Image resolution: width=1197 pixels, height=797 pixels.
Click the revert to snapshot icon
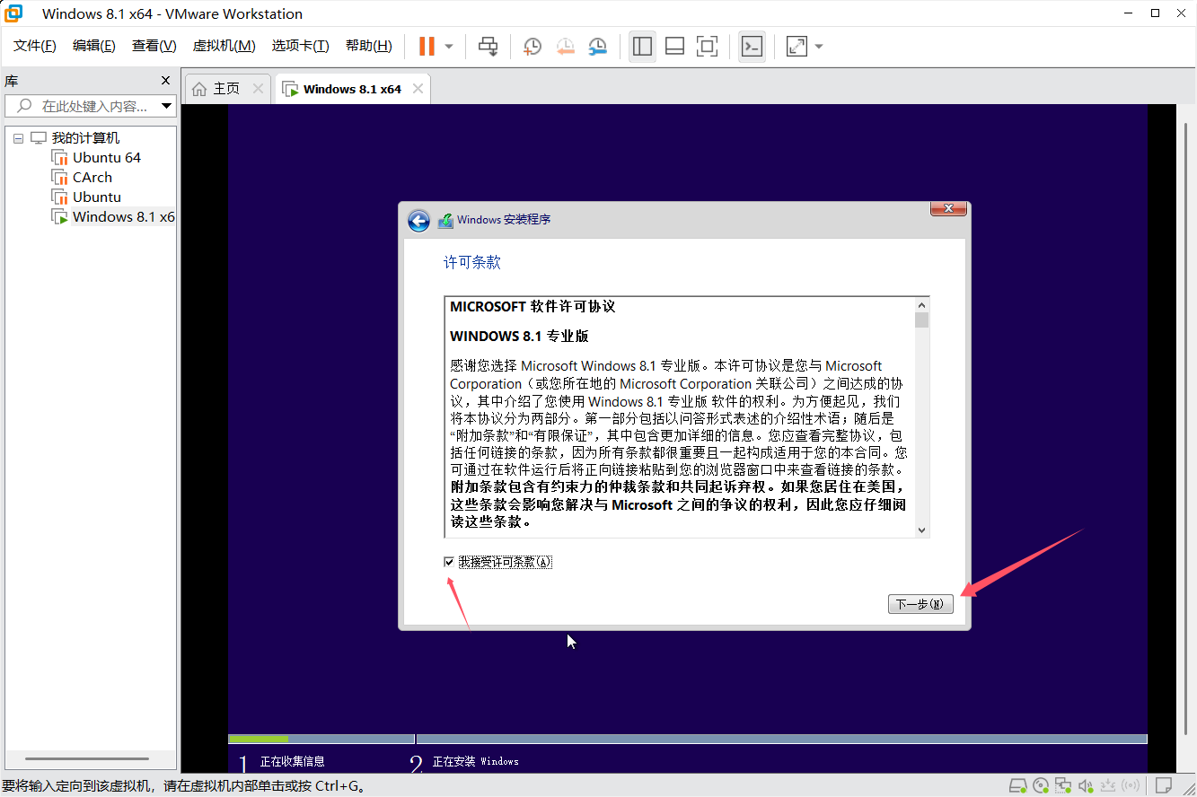point(565,46)
